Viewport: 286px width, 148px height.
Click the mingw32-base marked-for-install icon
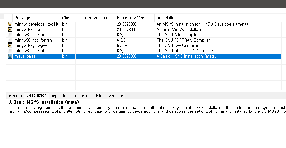(x=10, y=29)
